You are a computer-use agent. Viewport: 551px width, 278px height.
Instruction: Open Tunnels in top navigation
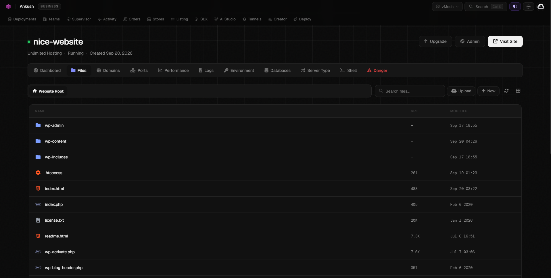click(x=252, y=19)
